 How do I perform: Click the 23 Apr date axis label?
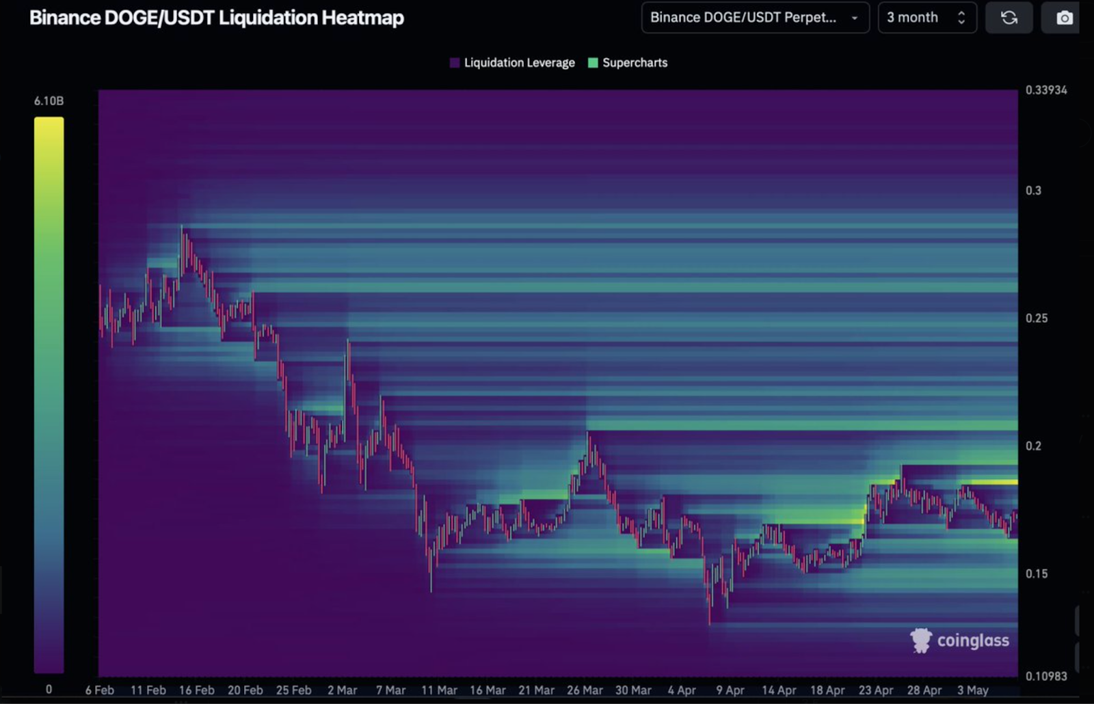pos(877,690)
